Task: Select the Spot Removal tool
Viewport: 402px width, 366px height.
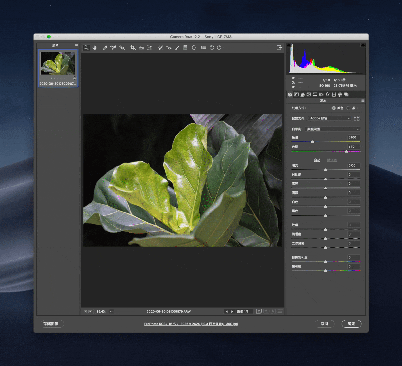Action: click(x=160, y=48)
